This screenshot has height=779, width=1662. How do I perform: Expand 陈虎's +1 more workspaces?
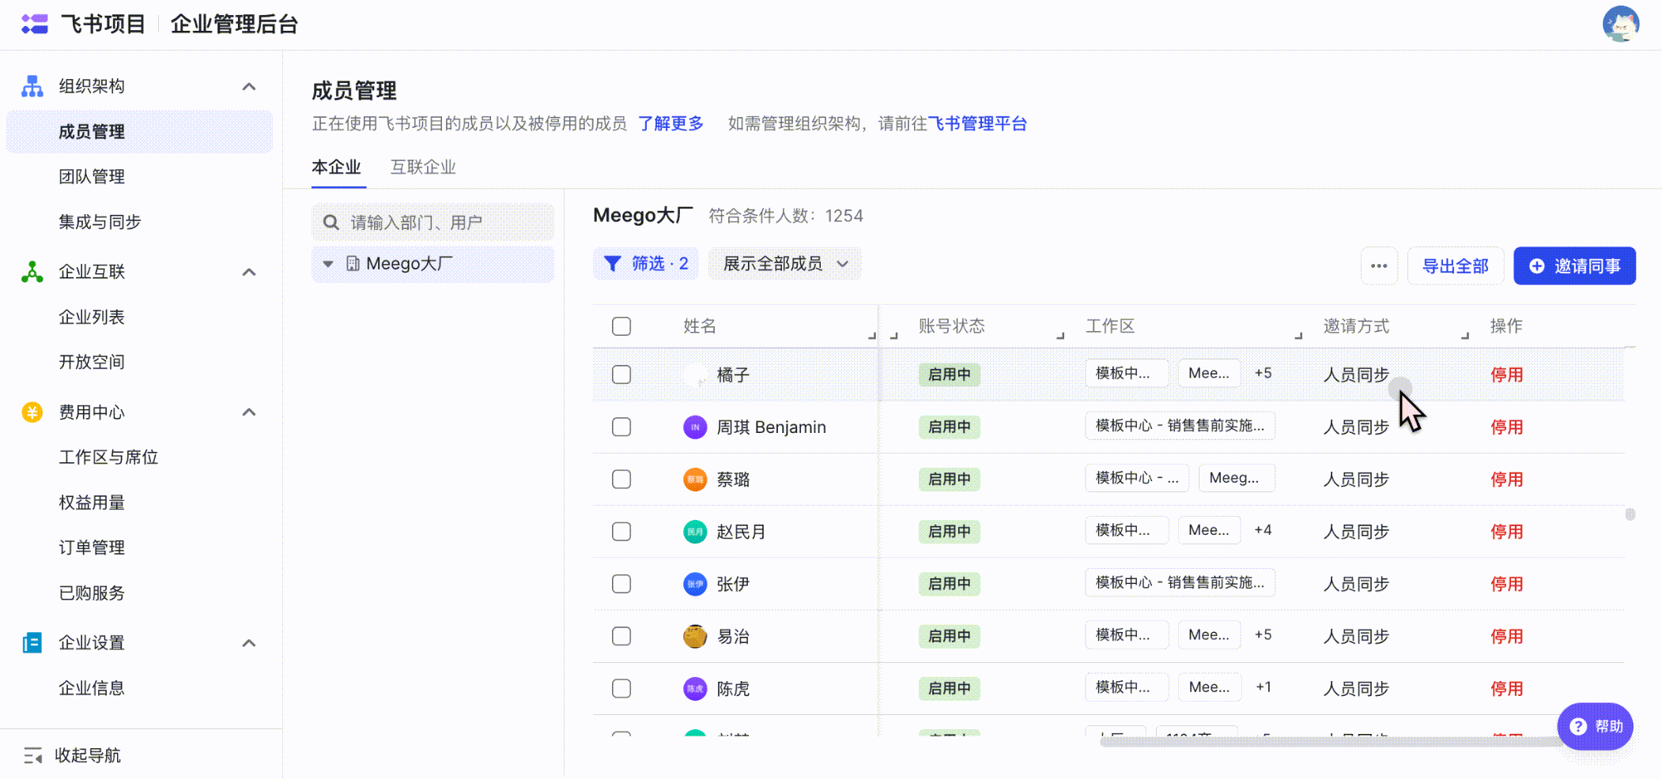point(1263,687)
